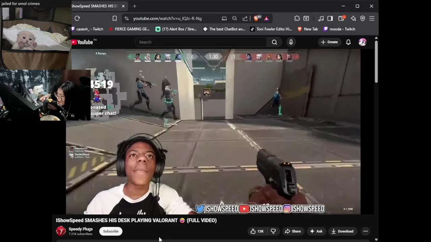The width and height of the screenshot is (431, 242).
Task: Minimize the browser window
Action: pos(343,6)
